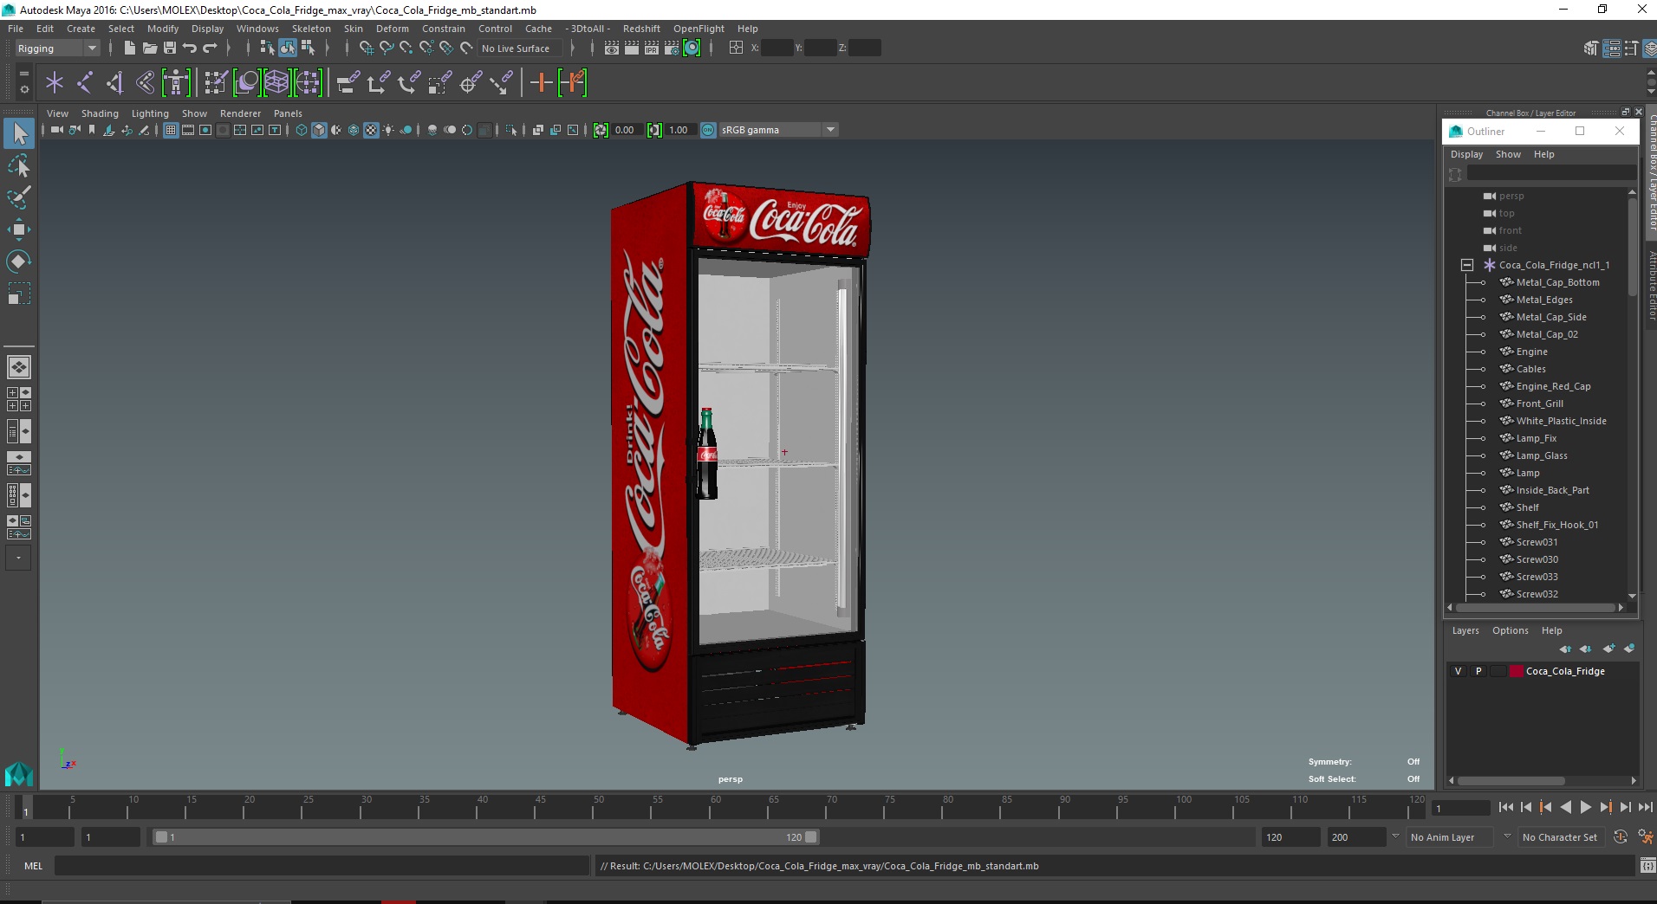The image size is (1657, 904).
Task: Open the Outliner Display menu
Action: (1466, 154)
